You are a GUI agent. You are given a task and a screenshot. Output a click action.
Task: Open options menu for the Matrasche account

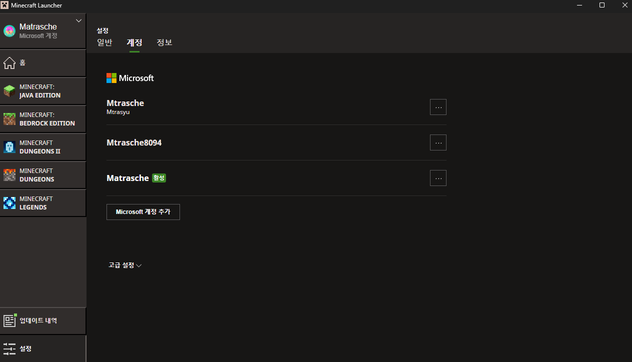(x=438, y=178)
